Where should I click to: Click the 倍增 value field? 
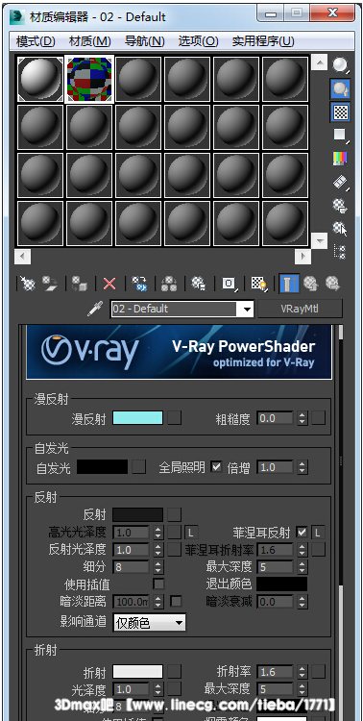276,467
